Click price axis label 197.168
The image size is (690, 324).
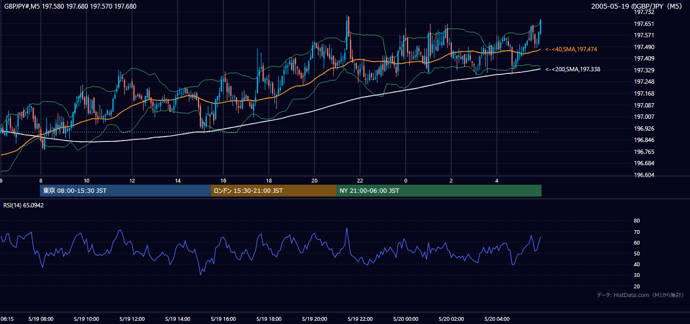click(644, 93)
